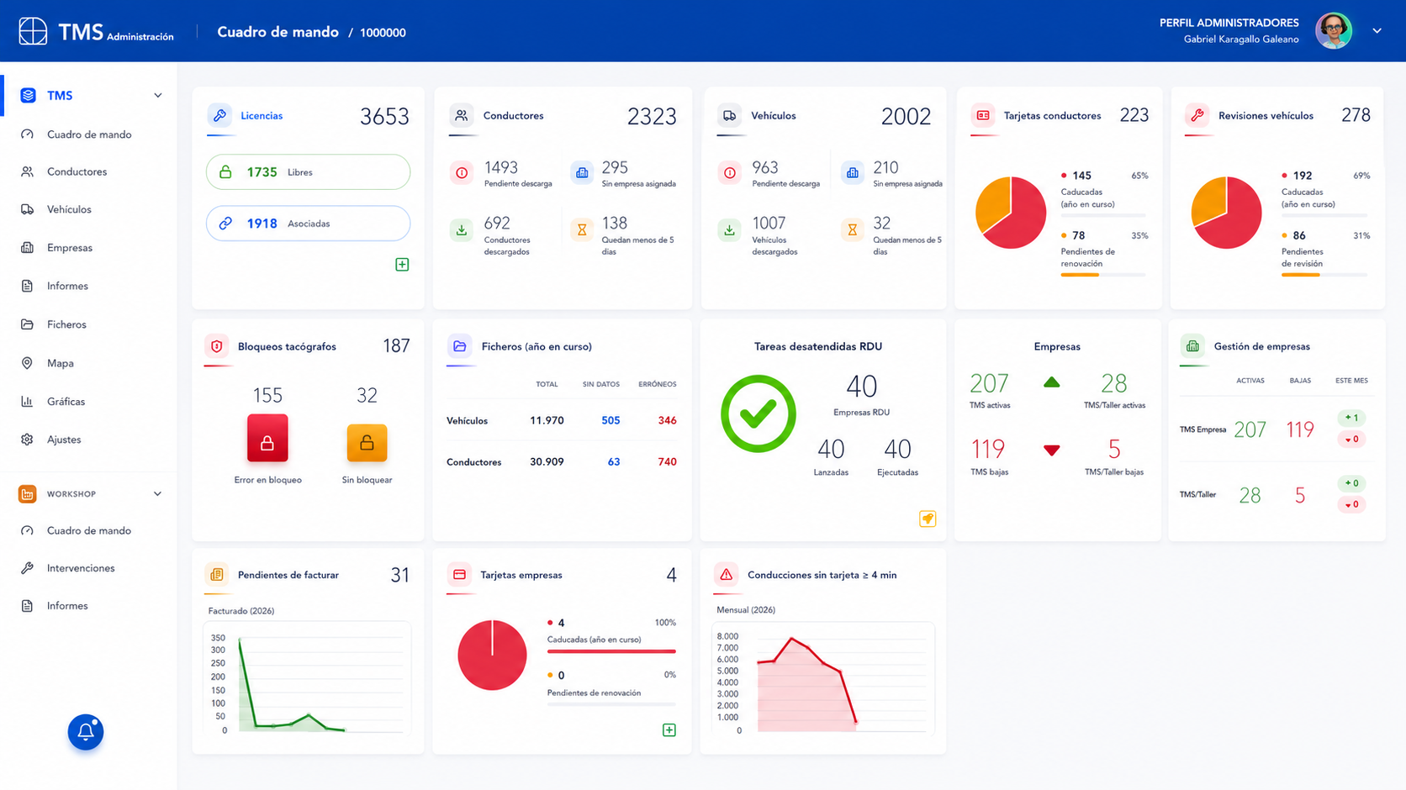Click the 1735 Libres pill button

[x=308, y=172]
